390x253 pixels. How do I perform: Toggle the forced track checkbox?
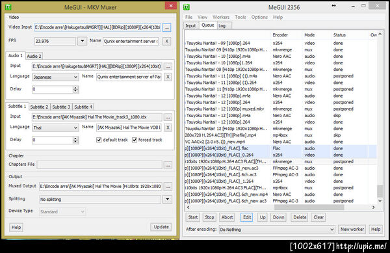(x=135, y=140)
